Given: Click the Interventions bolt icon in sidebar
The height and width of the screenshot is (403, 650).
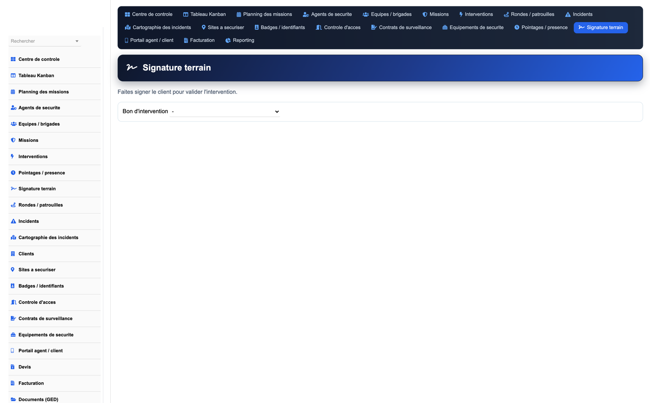Looking at the screenshot, I should tap(13, 157).
